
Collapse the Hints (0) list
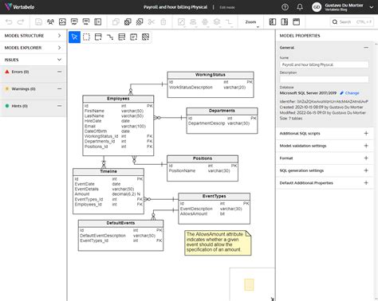pos(60,106)
